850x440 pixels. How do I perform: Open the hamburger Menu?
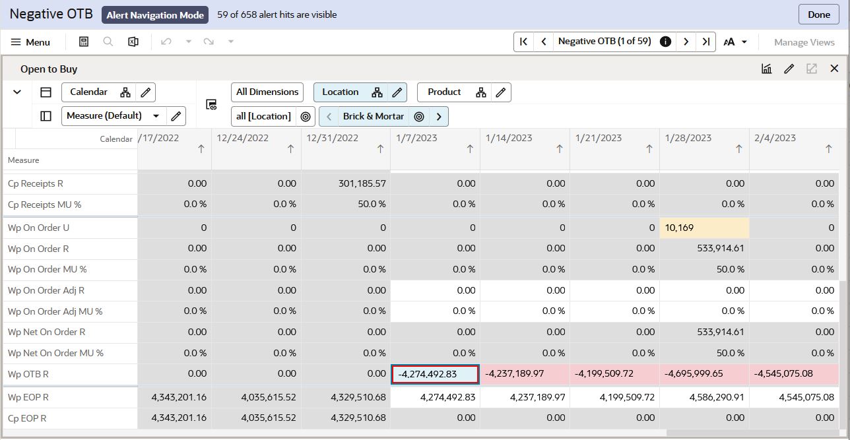30,42
